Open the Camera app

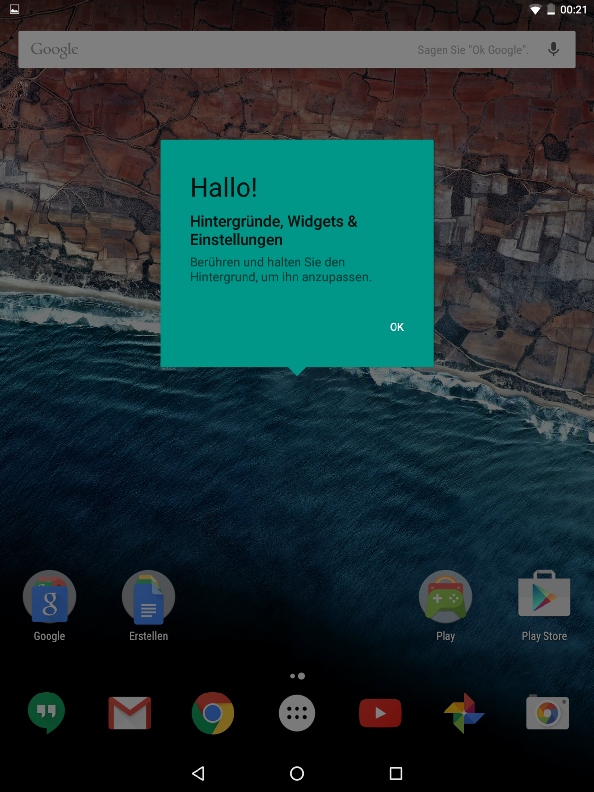[x=547, y=713]
